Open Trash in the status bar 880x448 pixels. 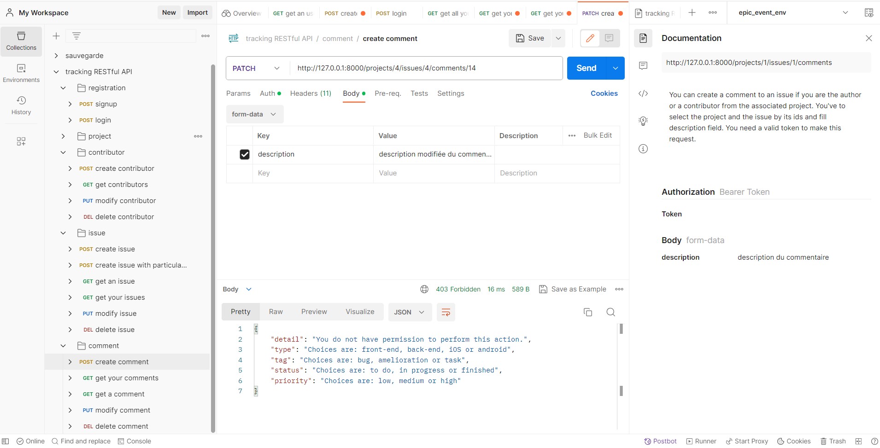pos(833,441)
